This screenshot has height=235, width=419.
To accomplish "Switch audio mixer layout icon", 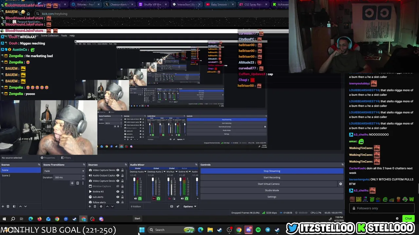I will (172, 206).
